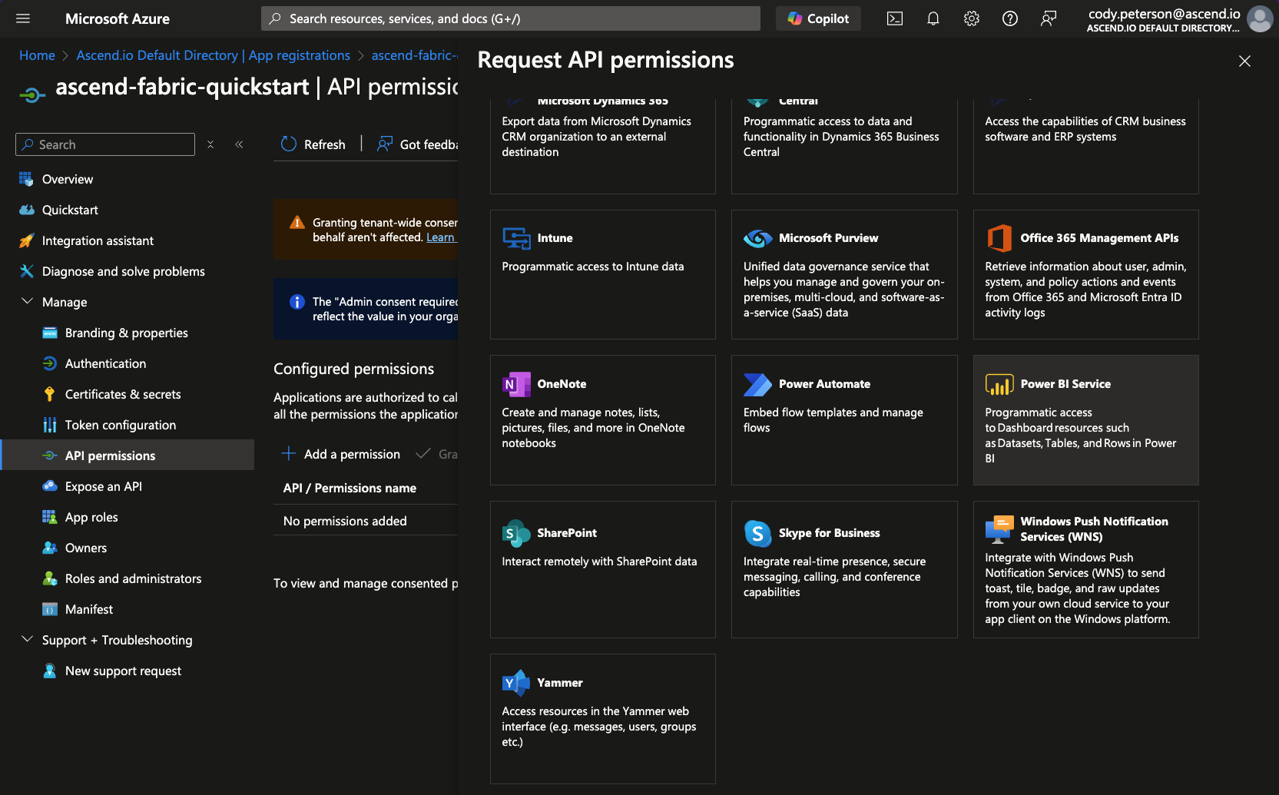The height and width of the screenshot is (795, 1279).
Task: Open Branding & properties
Action: [128, 333]
